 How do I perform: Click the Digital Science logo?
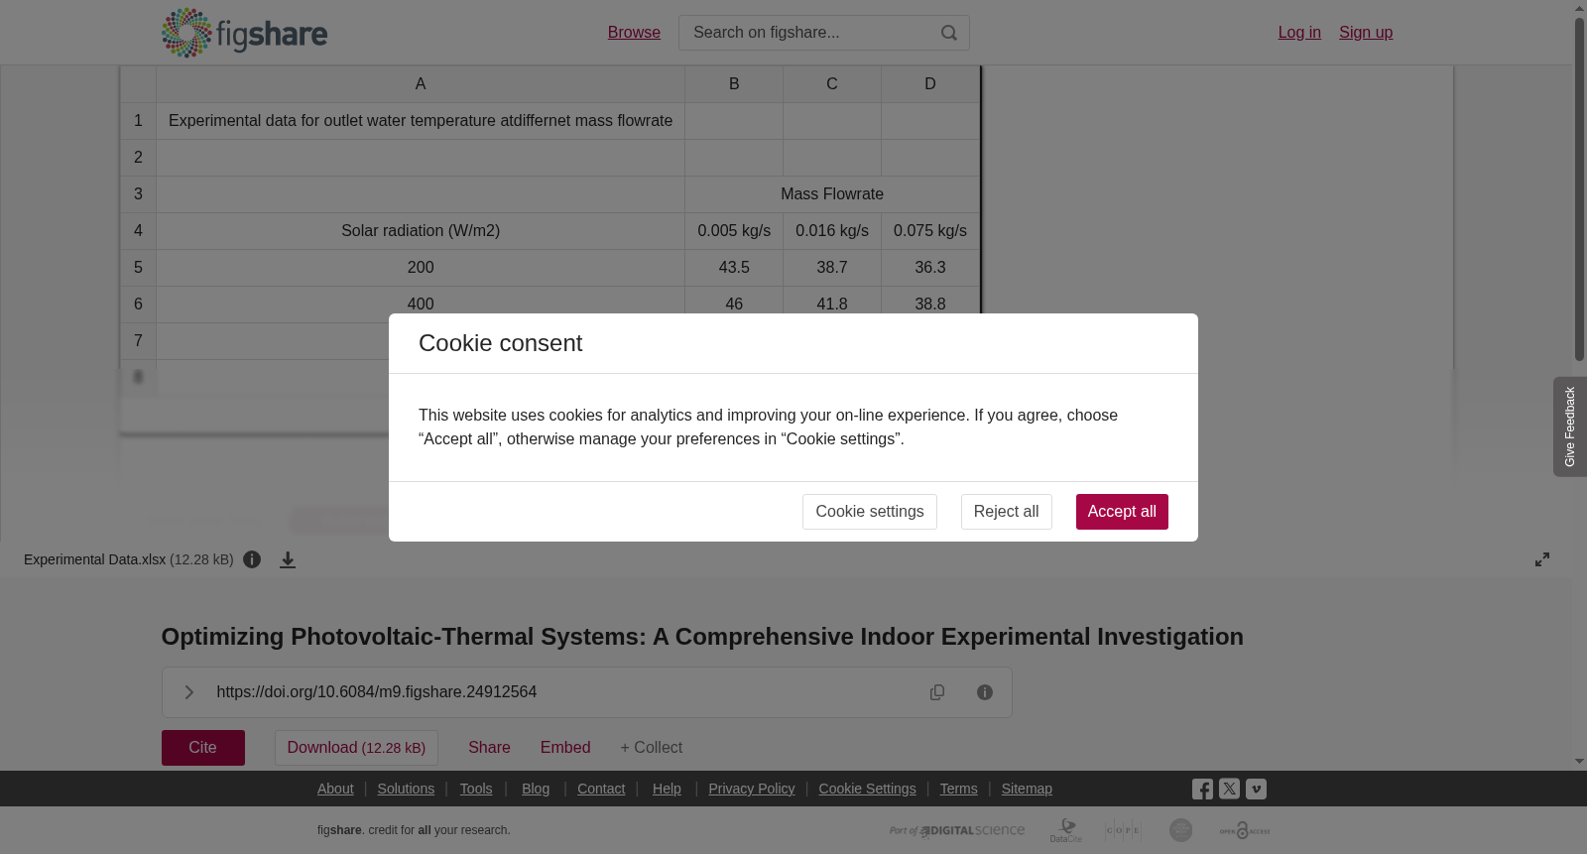(957, 830)
